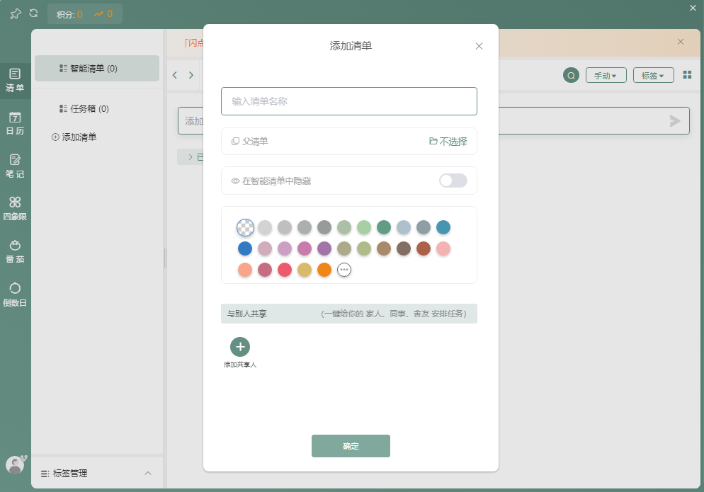Click the refresh sync icon
The image size is (704, 492).
point(33,13)
